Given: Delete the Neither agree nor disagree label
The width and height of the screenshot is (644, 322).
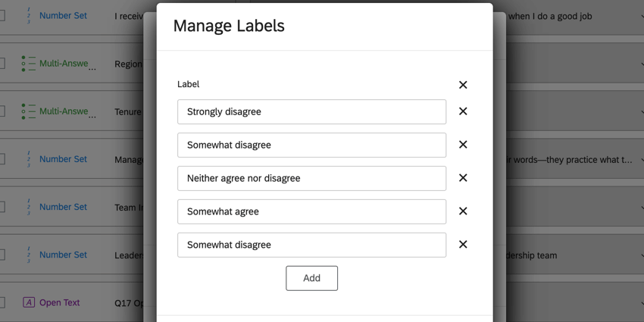Looking at the screenshot, I should 463,178.
